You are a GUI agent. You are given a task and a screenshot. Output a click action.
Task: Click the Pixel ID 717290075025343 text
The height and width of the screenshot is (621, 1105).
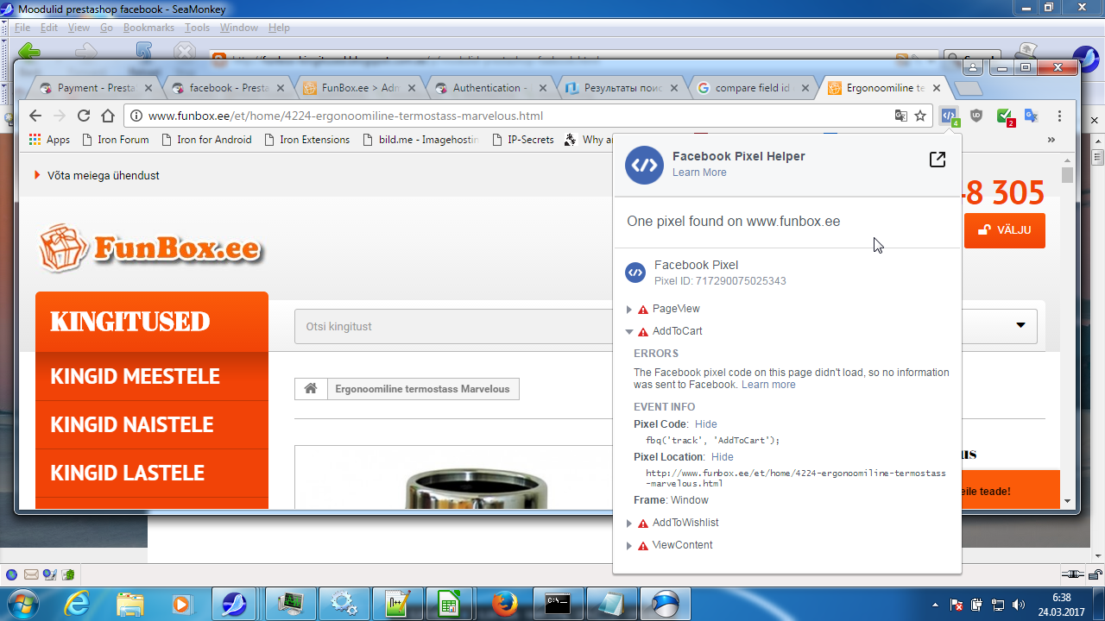click(720, 281)
